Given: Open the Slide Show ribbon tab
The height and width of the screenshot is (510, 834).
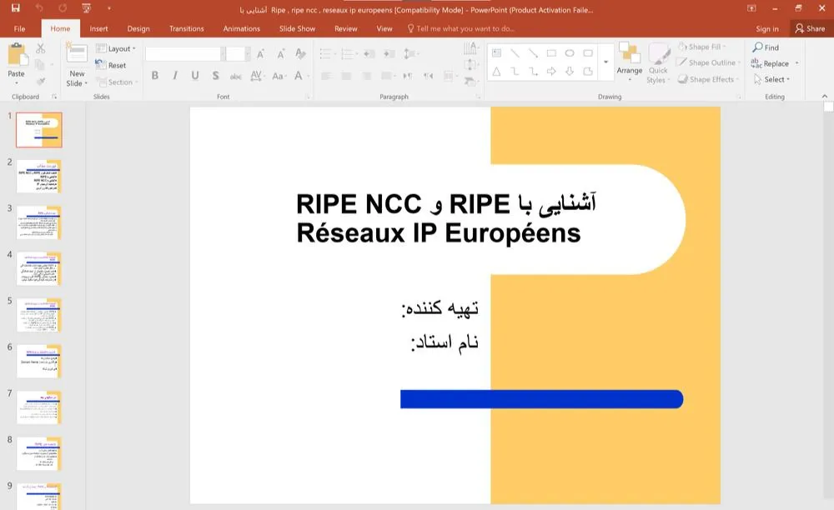Looking at the screenshot, I should tap(297, 27).
